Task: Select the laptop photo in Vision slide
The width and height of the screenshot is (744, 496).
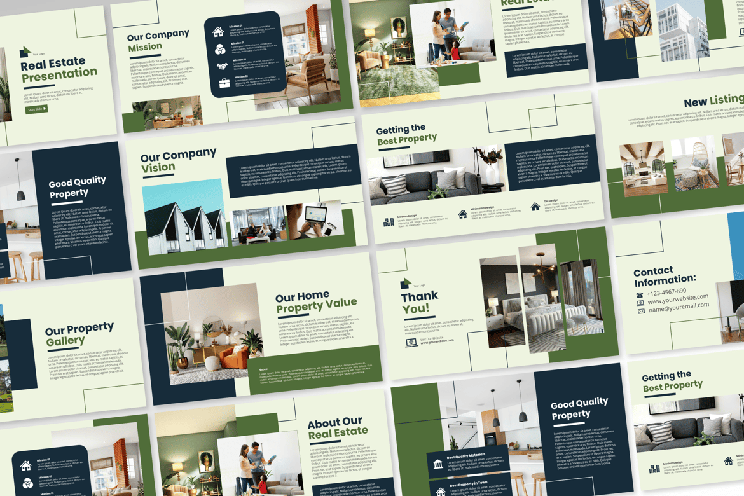Action: [x=316, y=219]
